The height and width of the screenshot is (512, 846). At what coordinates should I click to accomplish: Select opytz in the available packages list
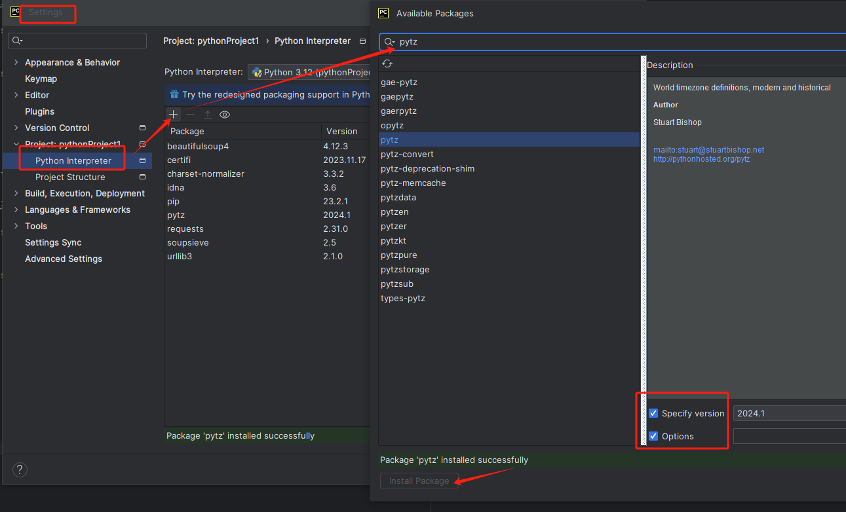509,125
